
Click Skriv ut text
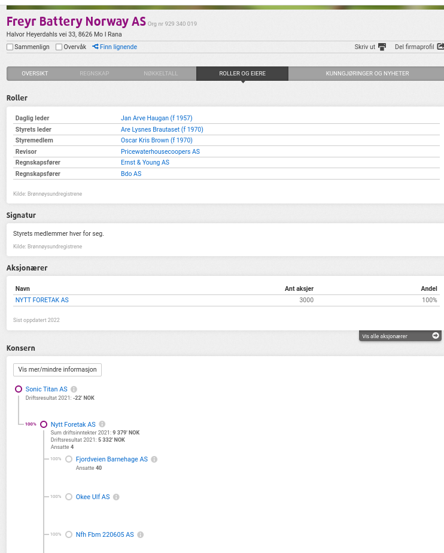[364, 47]
